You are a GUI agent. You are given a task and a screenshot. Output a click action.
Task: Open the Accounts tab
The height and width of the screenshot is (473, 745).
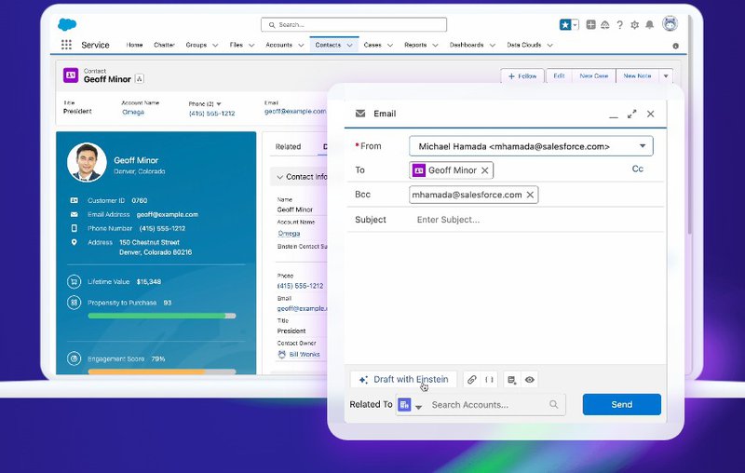tap(278, 45)
